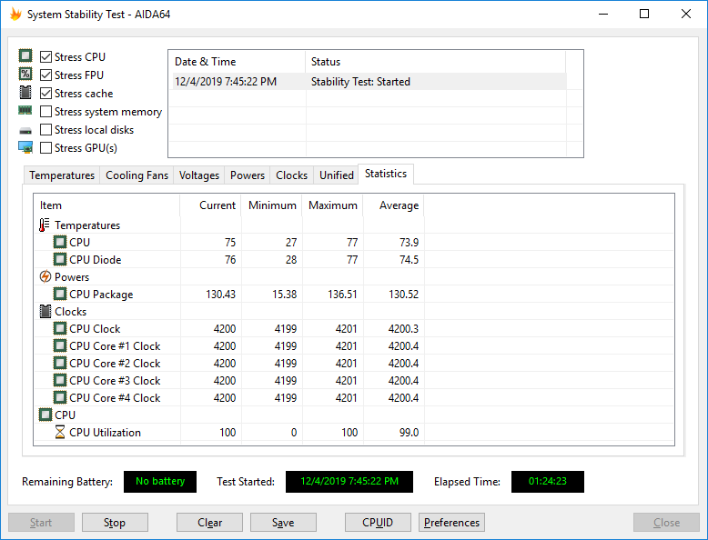708x540 pixels.
Task: Click the 'No battery' indicator
Action: [160, 481]
